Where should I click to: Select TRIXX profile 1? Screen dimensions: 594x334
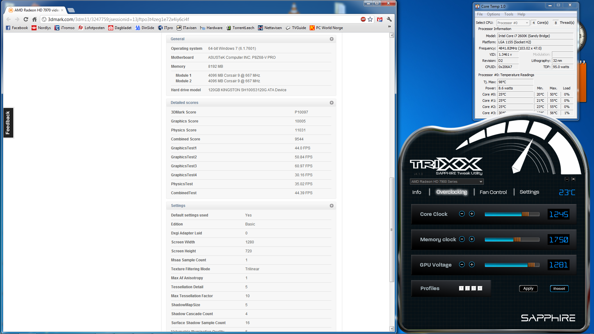point(461,288)
